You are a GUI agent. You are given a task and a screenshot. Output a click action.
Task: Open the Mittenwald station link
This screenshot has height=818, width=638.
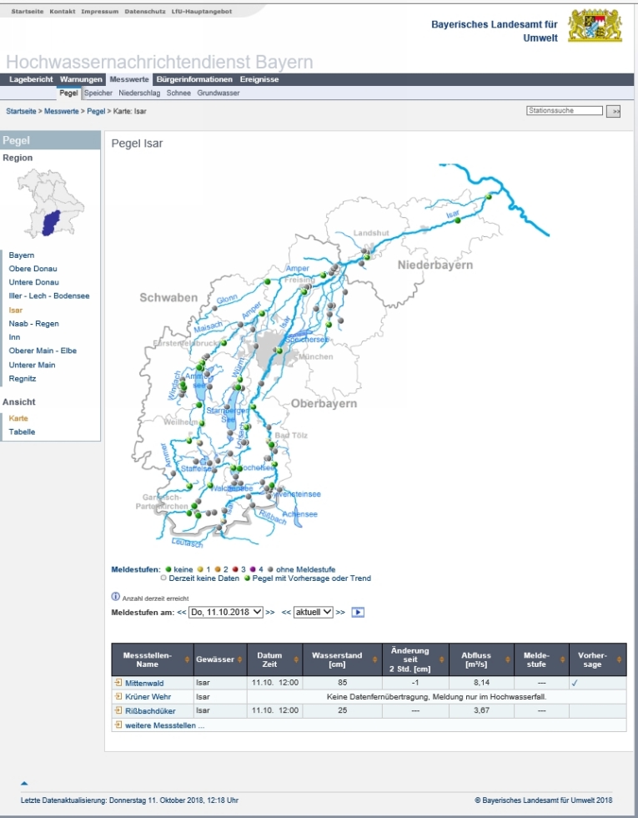click(144, 683)
